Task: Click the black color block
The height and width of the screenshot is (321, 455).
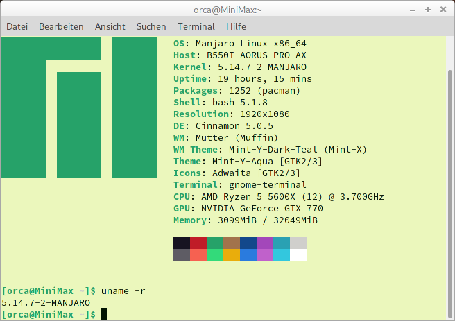Action: (x=182, y=243)
